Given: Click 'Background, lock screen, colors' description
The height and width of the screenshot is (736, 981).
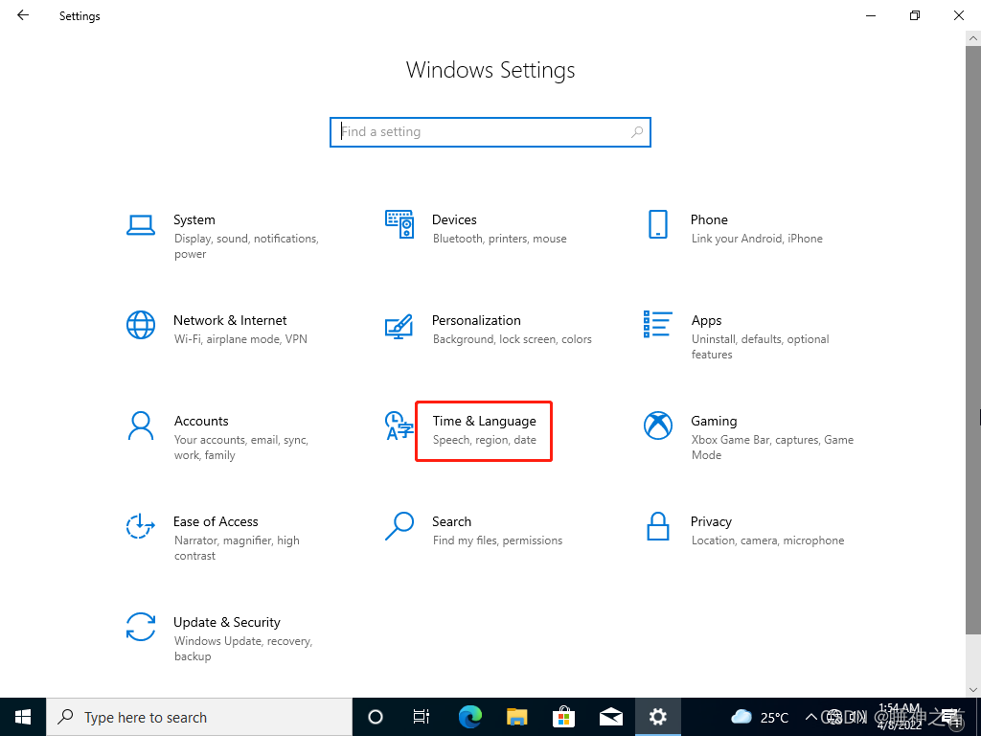Looking at the screenshot, I should tap(512, 339).
